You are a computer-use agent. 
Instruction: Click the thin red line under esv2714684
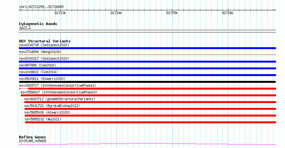pos(147,55)
